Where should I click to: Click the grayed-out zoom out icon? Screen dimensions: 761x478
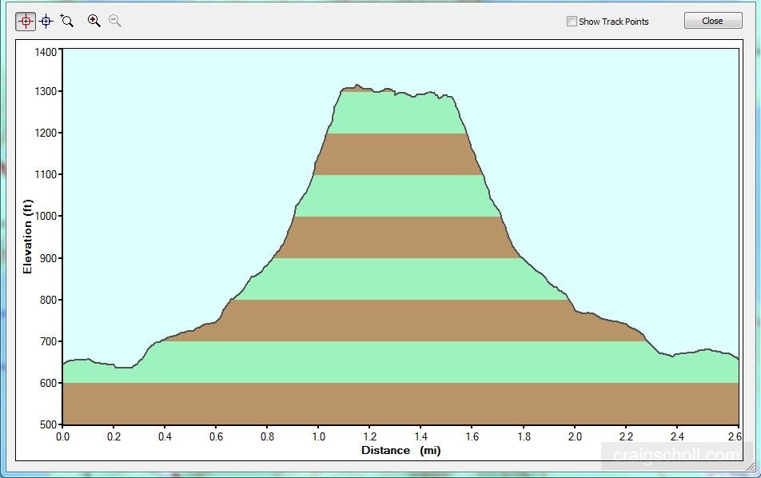(x=114, y=20)
